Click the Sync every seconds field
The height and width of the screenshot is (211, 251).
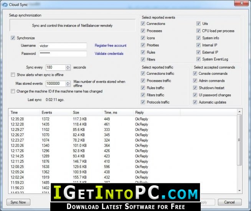click(x=56, y=68)
